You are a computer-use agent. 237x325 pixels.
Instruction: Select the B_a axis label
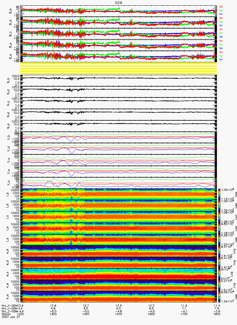tap(10, 57)
